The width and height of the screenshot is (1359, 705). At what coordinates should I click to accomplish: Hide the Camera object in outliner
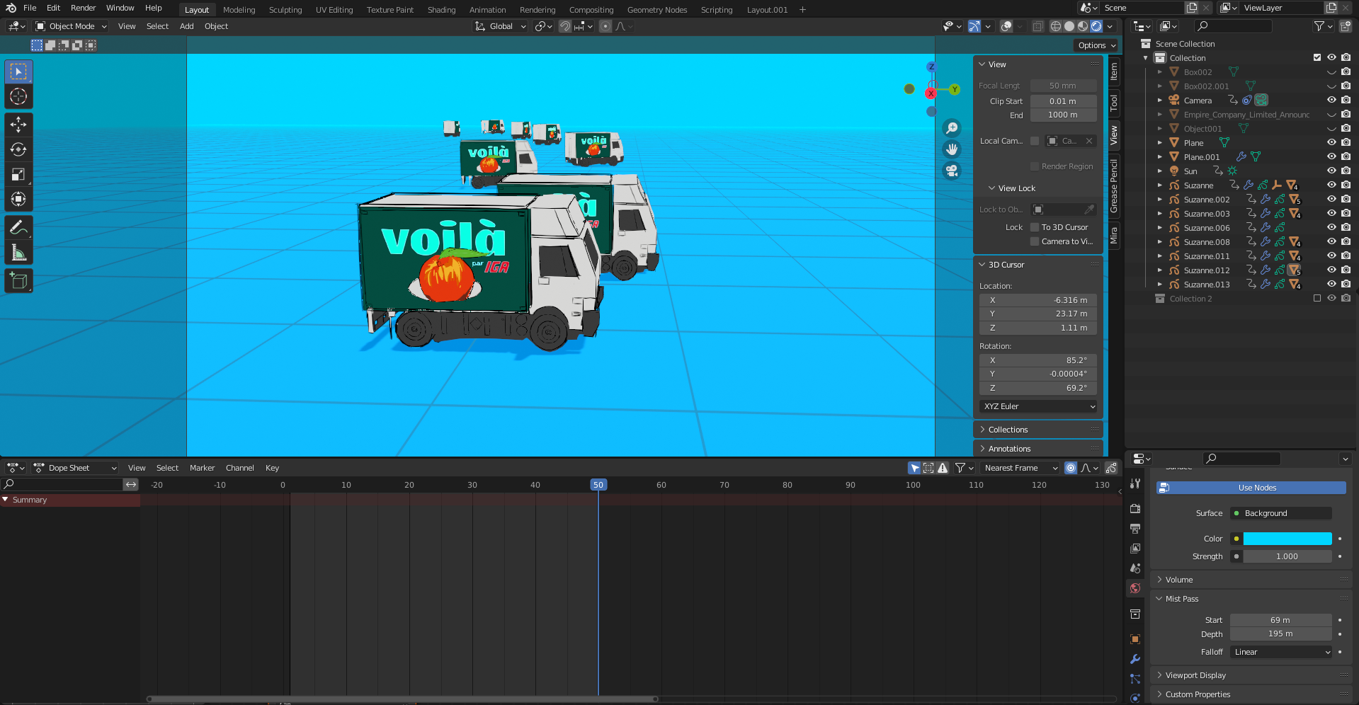tap(1331, 101)
